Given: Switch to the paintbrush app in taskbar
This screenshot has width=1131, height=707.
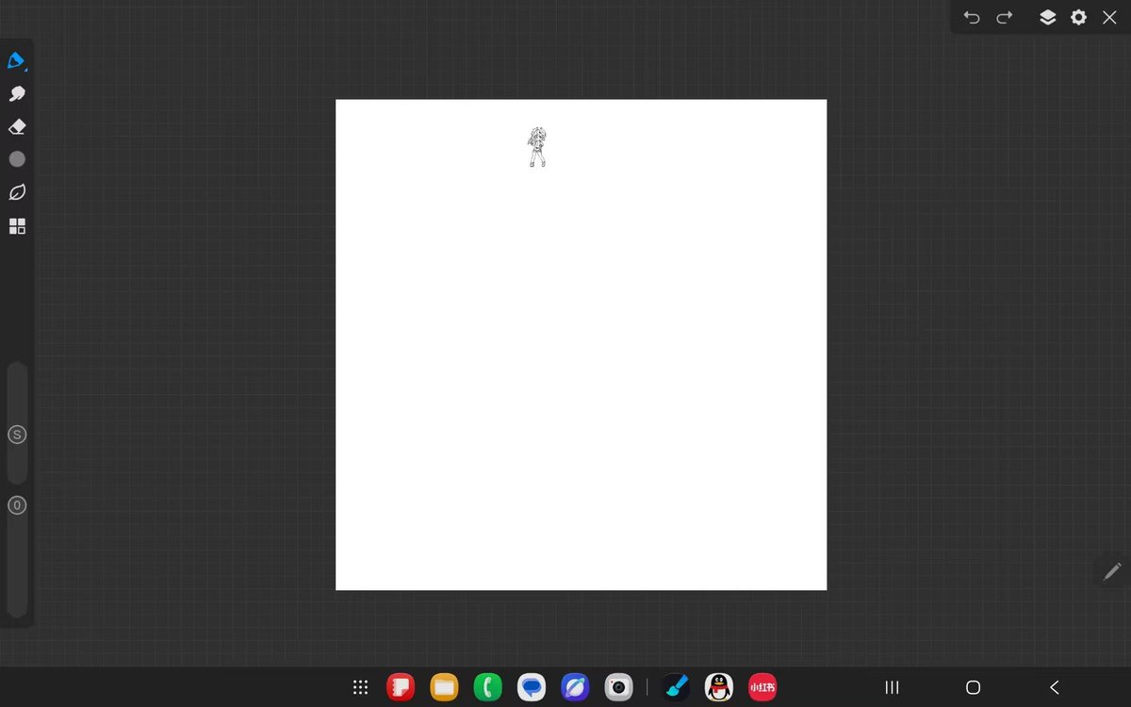Looking at the screenshot, I should [x=675, y=687].
